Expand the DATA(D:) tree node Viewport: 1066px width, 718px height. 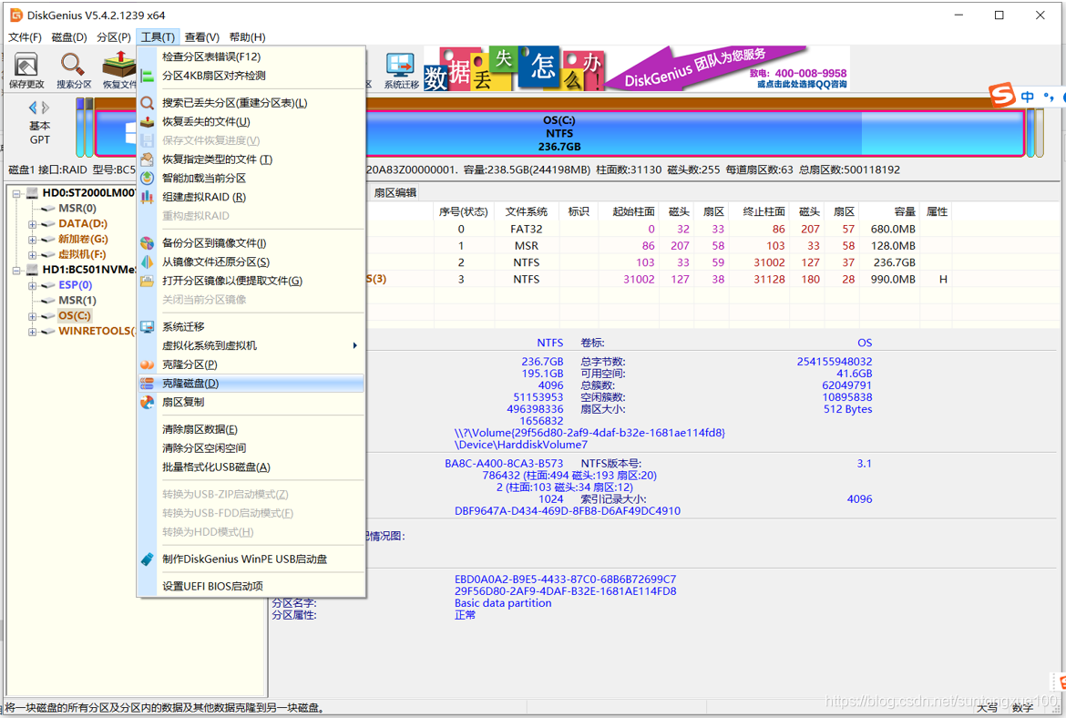(32, 224)
